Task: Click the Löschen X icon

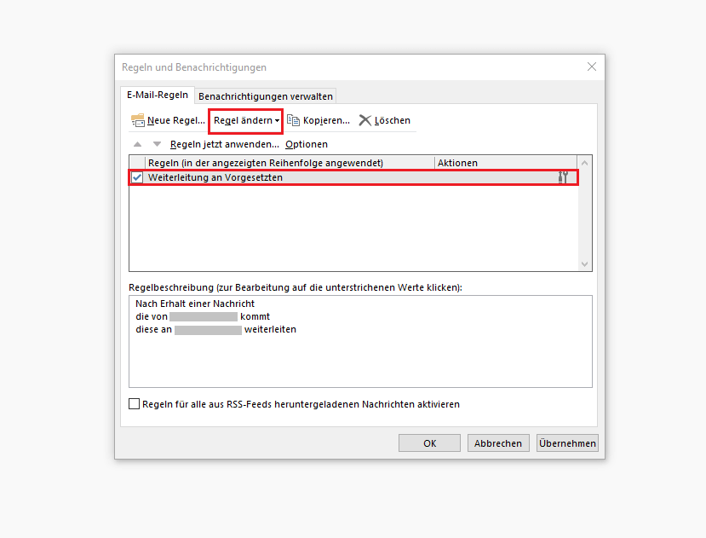Action: tap(364, 120)
